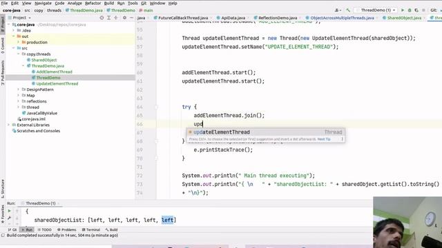Viewport: 442px width, 248px height.
Task: Open ThreadDemo (1) run configuration dropdown
Action: (376, 10)
